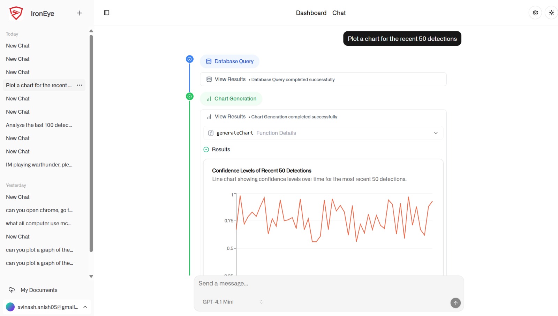The height and width of the screenshot is (316, 558).
Task: Expand Database Query View Results row
Action: [323, 79]
